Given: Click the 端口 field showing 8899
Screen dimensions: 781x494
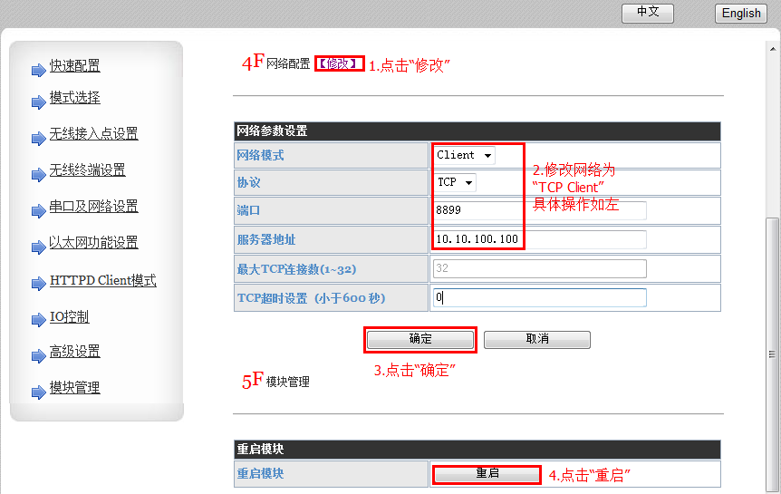Looking at the screenshot, I should 540,210.
